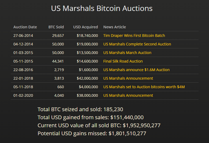
Task: Click the $42,000,000 USD acquired cell
Action: click(87, 78)
